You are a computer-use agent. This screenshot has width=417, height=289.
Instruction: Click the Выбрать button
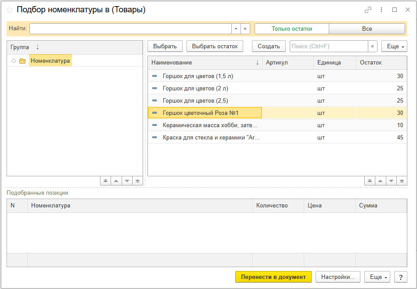point(165,46)
